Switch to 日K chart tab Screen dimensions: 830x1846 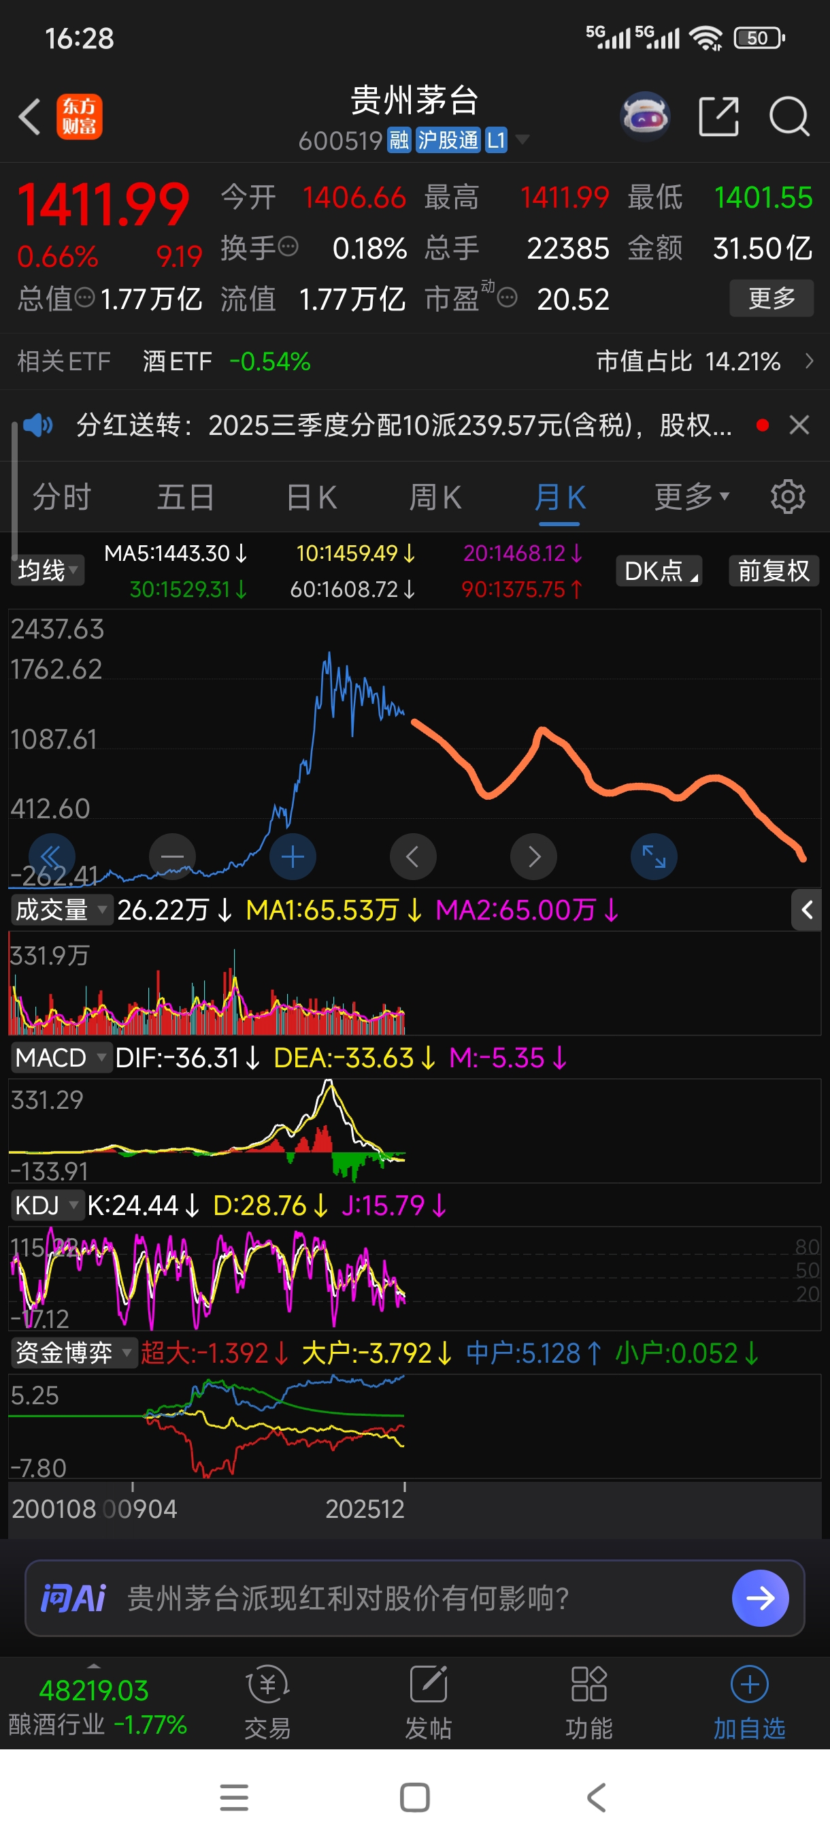coord(311,497)
